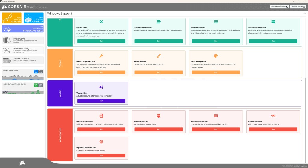Viewport: 308px width, 168px height.
Task: Check for update
Action: 298,7
